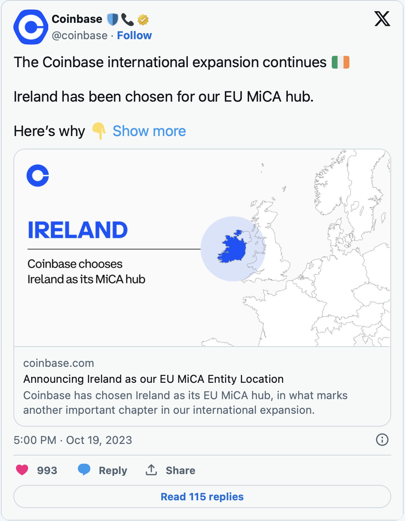Click the coinbase.com domain in link card
Viewport: 405px width, 521px height.
(59, 363)
